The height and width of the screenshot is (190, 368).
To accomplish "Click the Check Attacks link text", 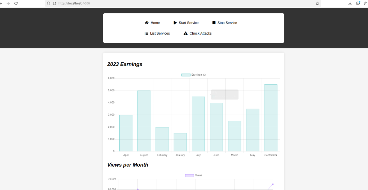I will click(200, 33).
